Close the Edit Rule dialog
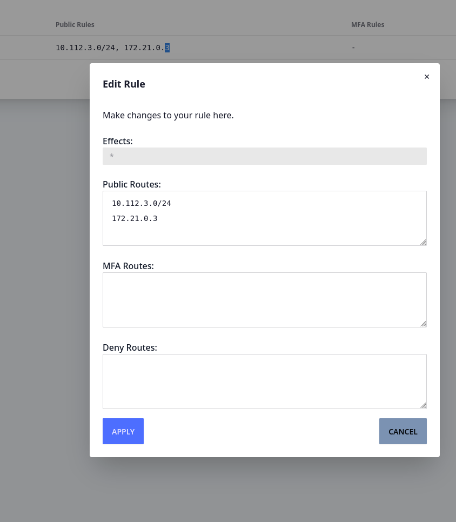This screenshot has height=522, width=456. coord(427,77)
